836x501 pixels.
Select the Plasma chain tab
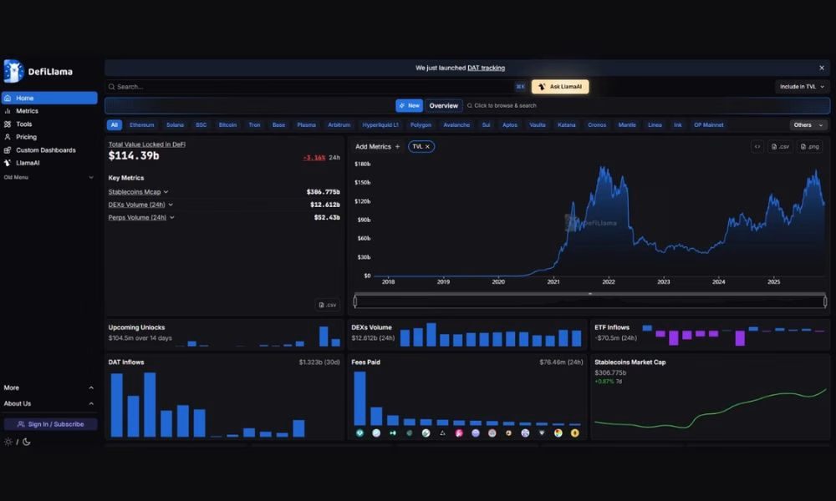point(307,125)
